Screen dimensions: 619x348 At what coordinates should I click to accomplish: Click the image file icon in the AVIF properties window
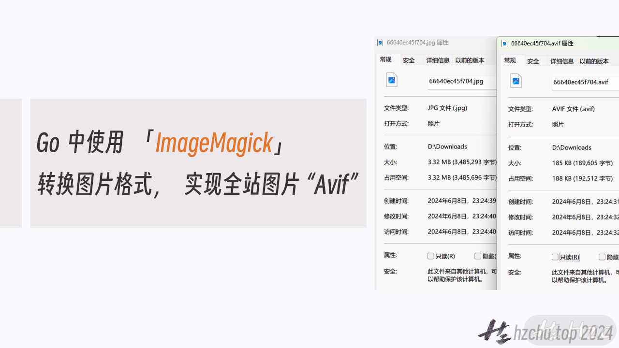pos(516,81)
